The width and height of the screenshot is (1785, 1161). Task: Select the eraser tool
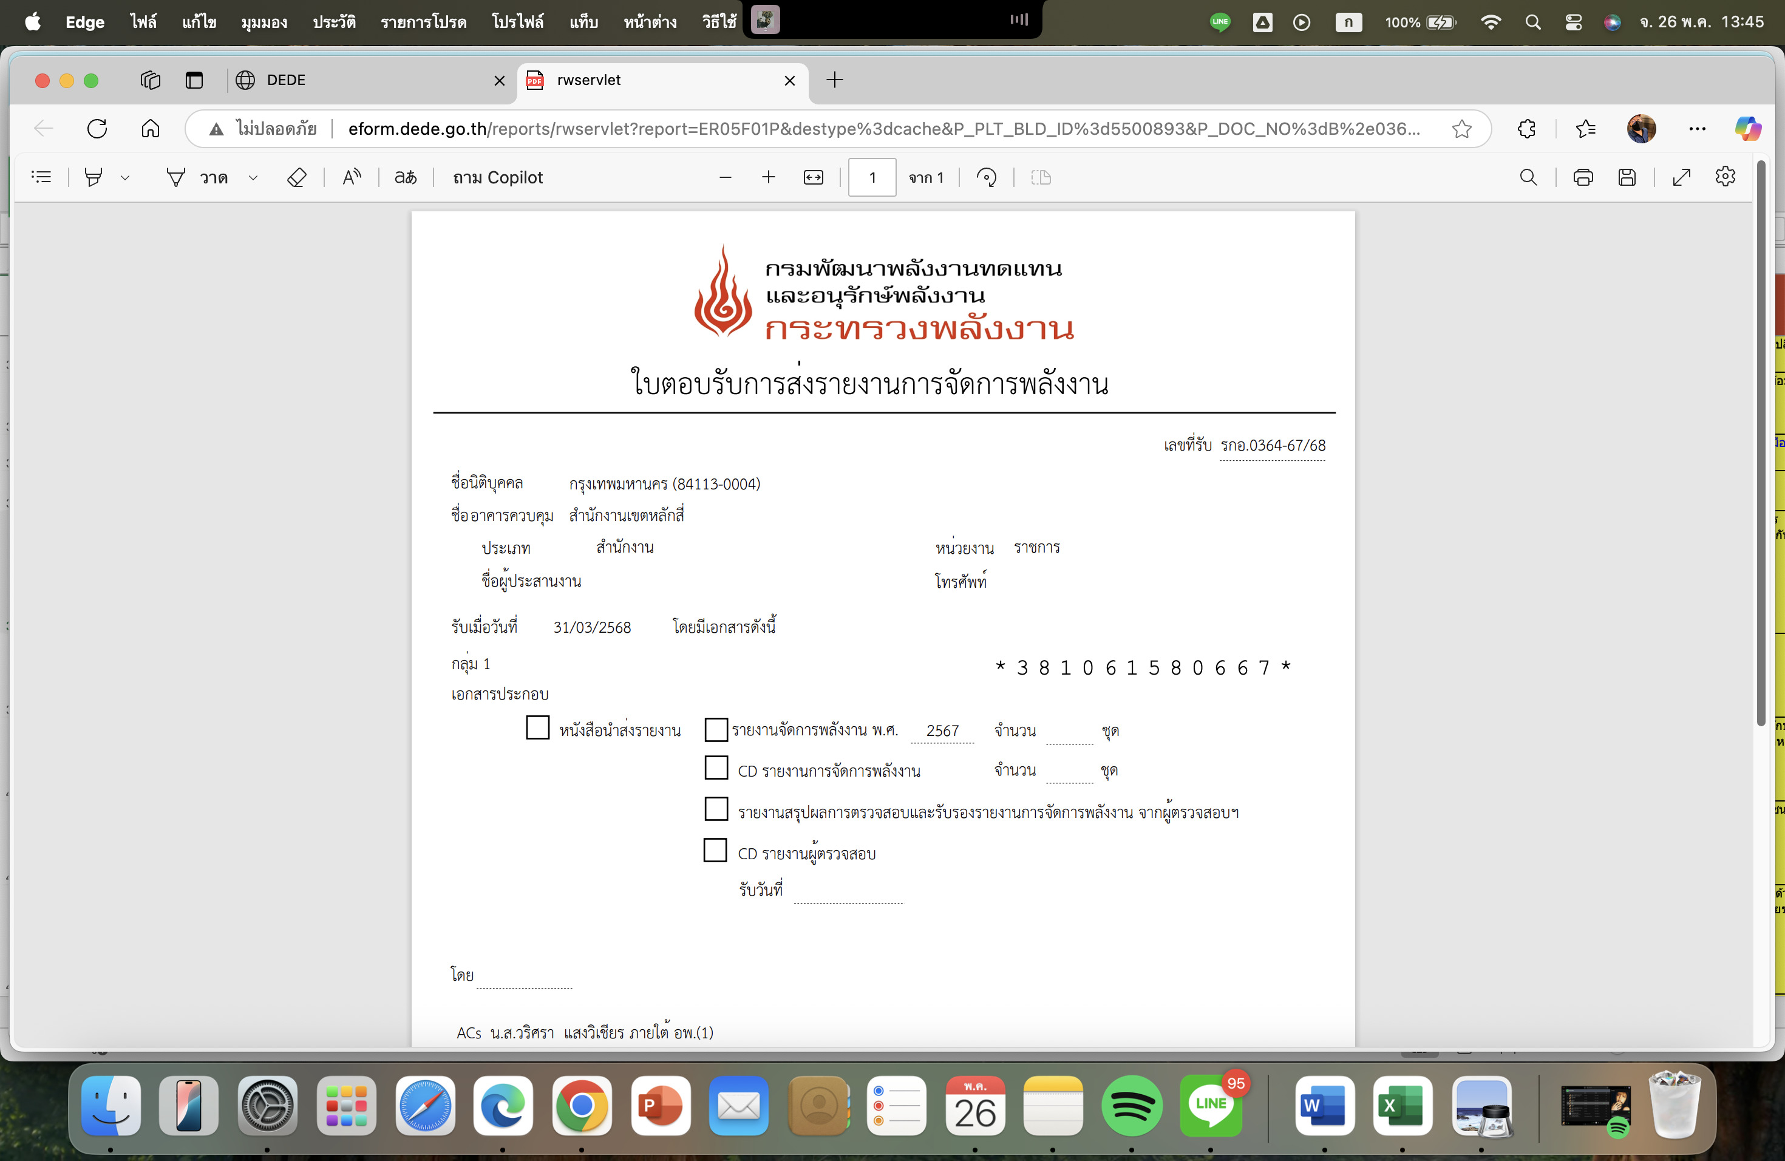[296, 177]
